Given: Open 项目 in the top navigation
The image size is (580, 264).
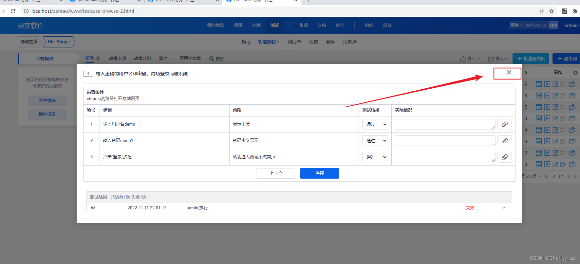Looking at the screenshot, I should [238, 25].
